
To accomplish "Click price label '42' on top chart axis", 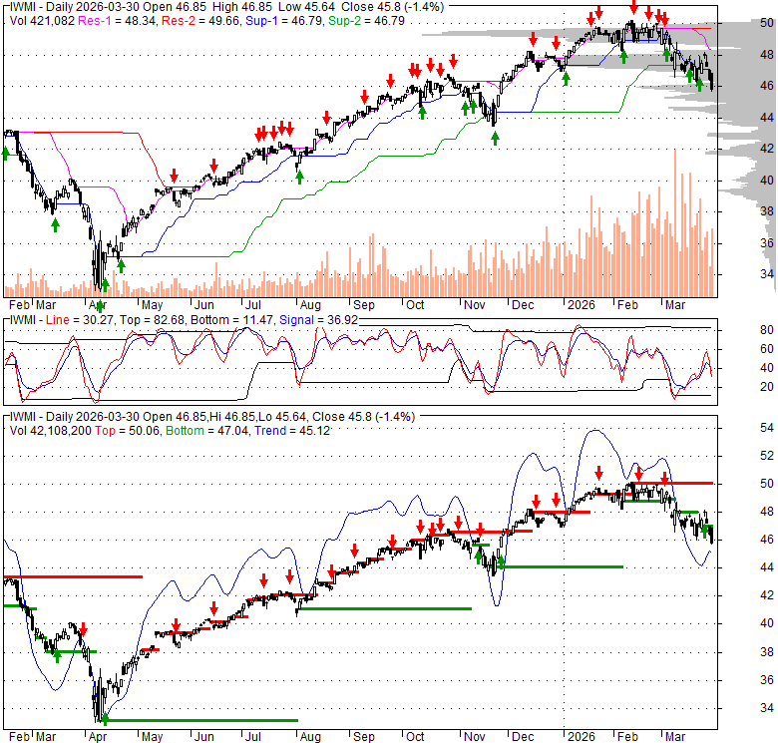I will click(x=767, y=149).
